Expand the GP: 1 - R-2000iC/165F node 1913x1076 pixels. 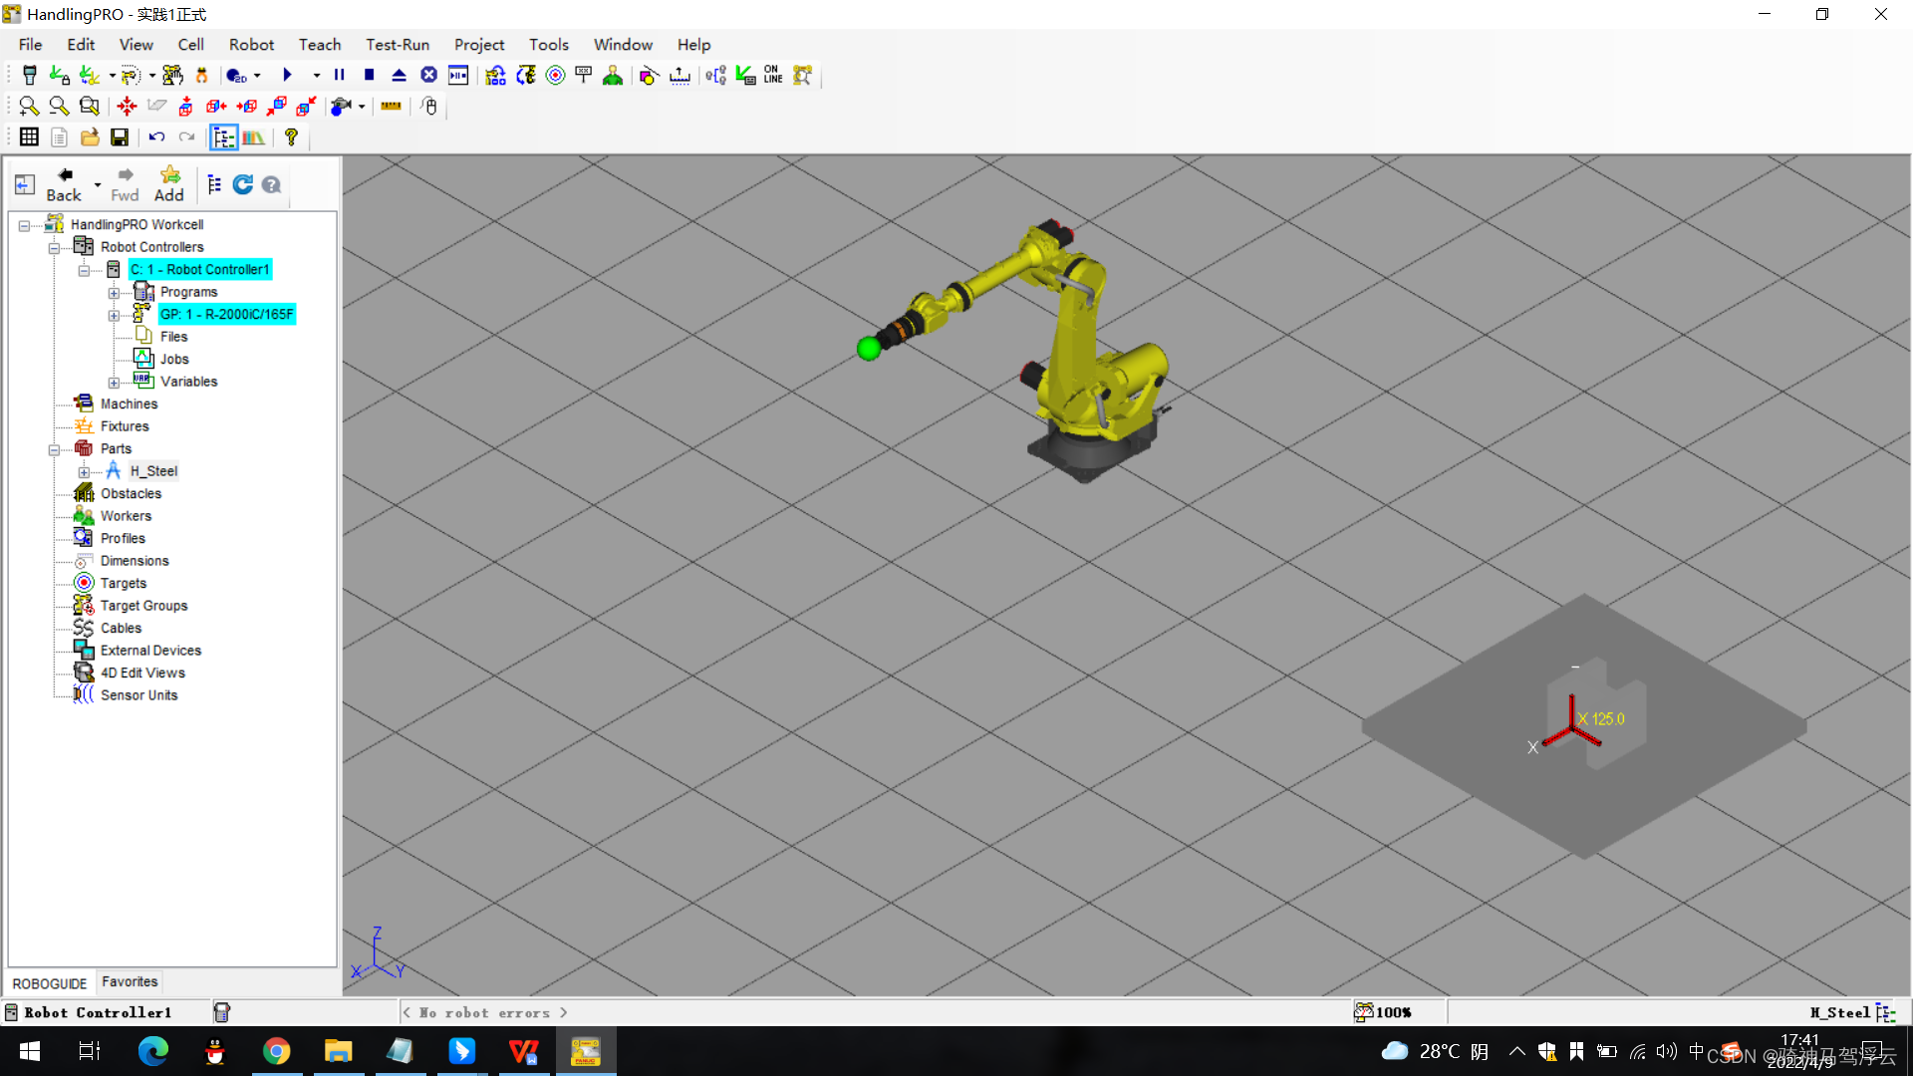point(114,315)
